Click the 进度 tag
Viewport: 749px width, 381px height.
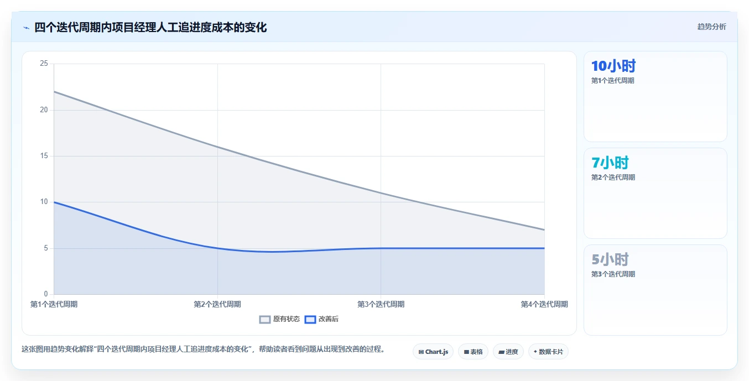point(508,352)
